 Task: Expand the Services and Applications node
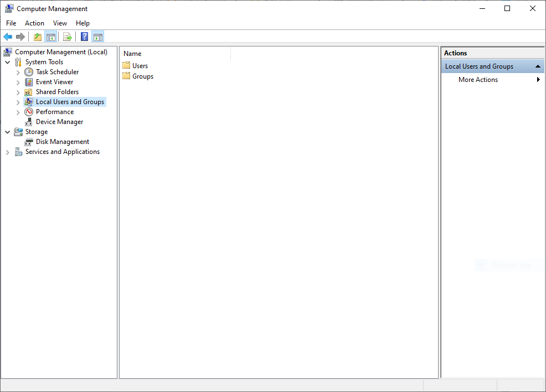(8, 152)
